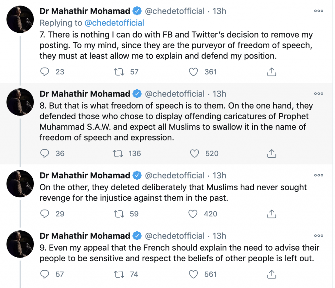
Task: Select the reply icon showing 36 replies
Action: 45,153
